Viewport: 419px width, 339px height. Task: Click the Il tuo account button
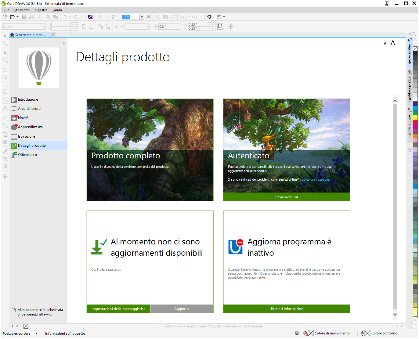[287, 197]
